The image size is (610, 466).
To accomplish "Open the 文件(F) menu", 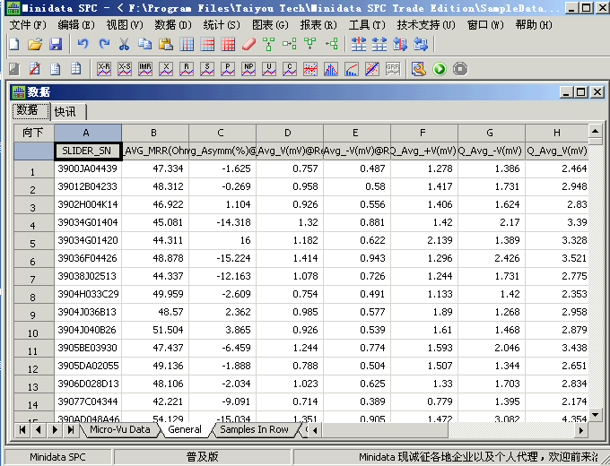I will click(28, 25).
